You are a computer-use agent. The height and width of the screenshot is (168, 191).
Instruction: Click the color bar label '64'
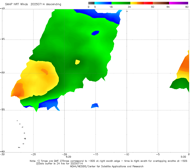point(168,7)
